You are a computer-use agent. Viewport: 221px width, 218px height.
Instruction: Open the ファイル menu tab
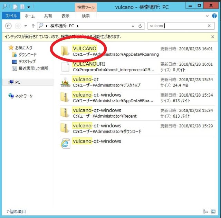coord(11,16)
